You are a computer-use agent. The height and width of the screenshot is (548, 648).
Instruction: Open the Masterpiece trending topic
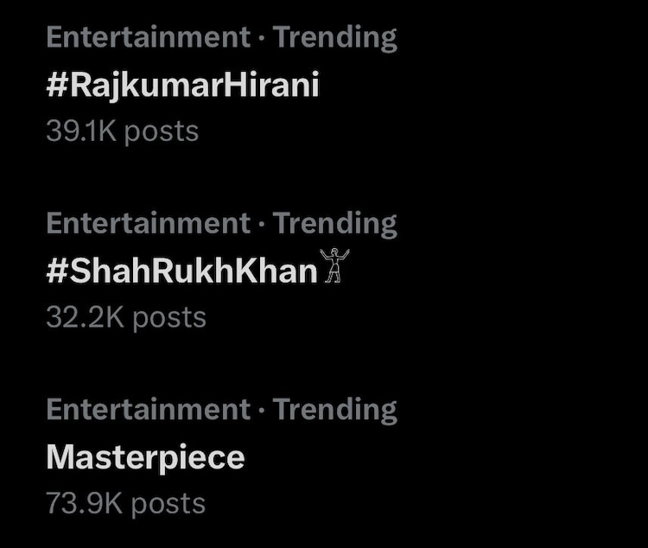[x=145, y=457]
